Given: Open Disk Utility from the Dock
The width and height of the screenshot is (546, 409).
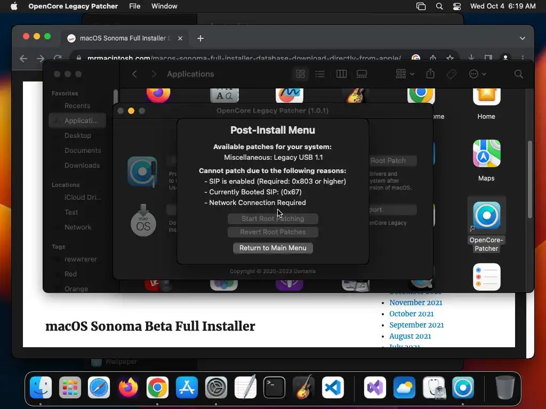Looking at the screenshot, I should tap(433, 388).
